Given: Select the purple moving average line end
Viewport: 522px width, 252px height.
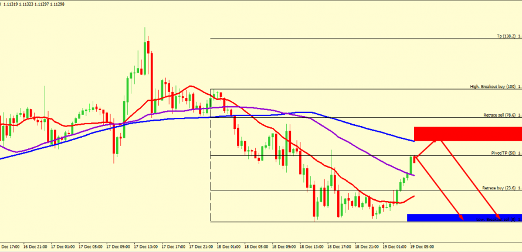Looking at the screenshot, I should [413, 175].
